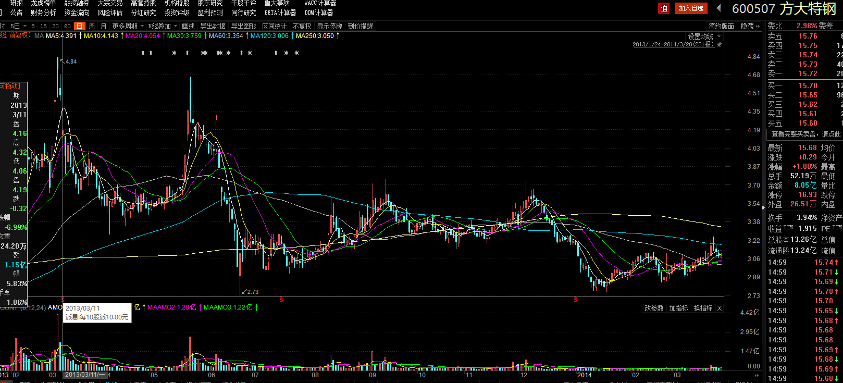The image size is (843, 383).
Task: Click 导出数据 to export data
Action: pos(213,26)
